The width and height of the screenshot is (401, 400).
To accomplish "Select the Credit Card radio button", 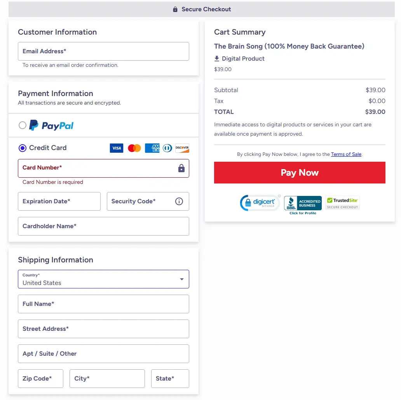I will point(23,148).
